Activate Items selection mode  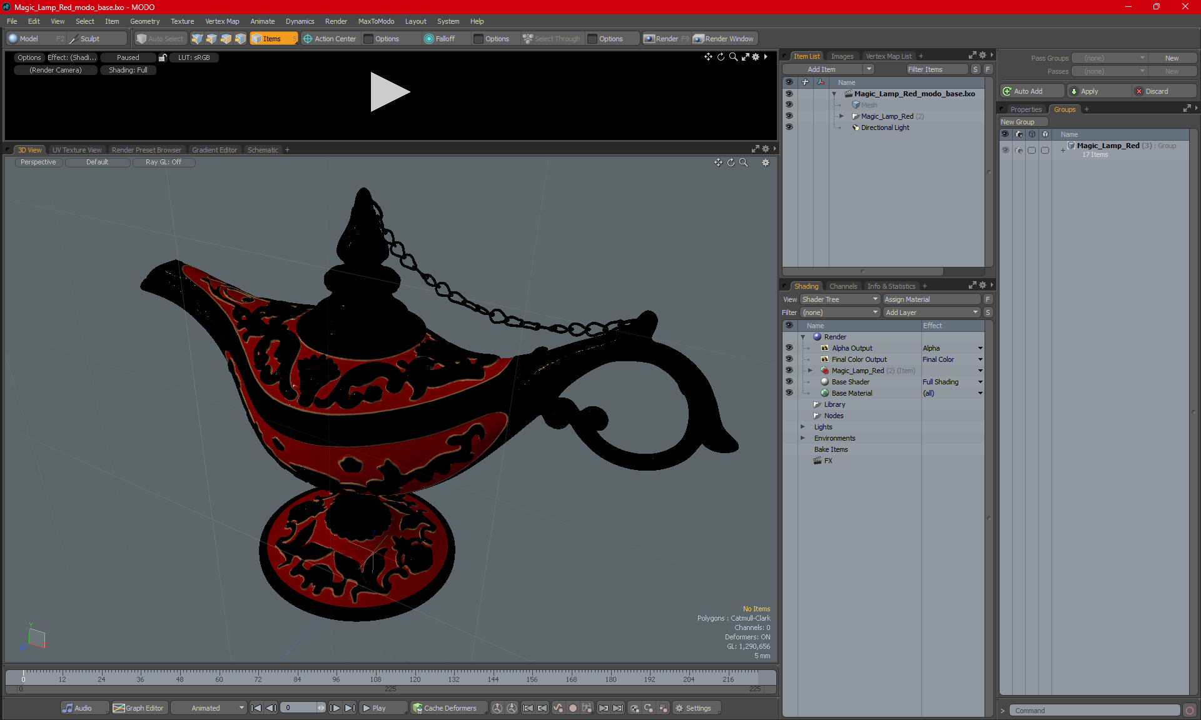pos(273,39)
